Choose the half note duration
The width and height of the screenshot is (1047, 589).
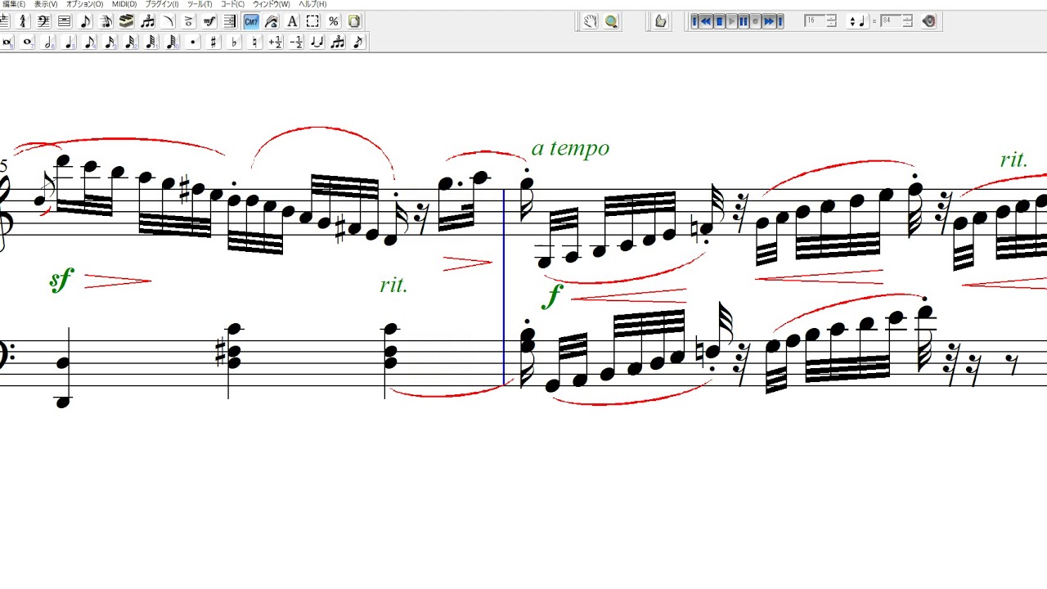(x=48, y=43)
